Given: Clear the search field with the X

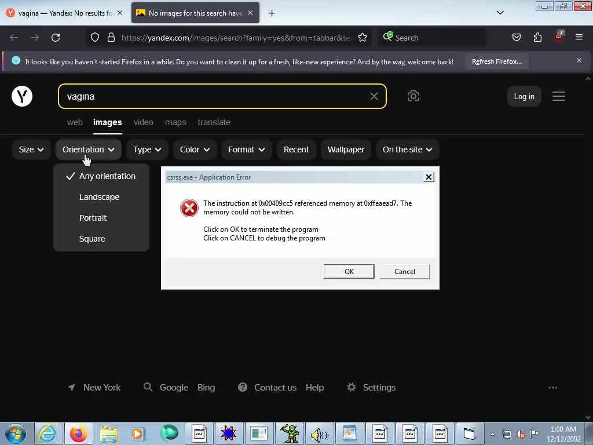Looking at the screenshot, I should pos(374,96).
